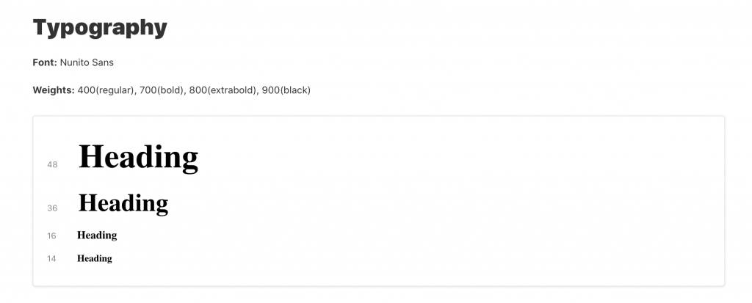Click the largest Heading sample
This screenshot has height=303, width=752.
pyautogui.click(x=138, y=158)
